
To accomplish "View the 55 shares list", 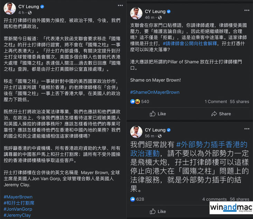I will (240, 102).
